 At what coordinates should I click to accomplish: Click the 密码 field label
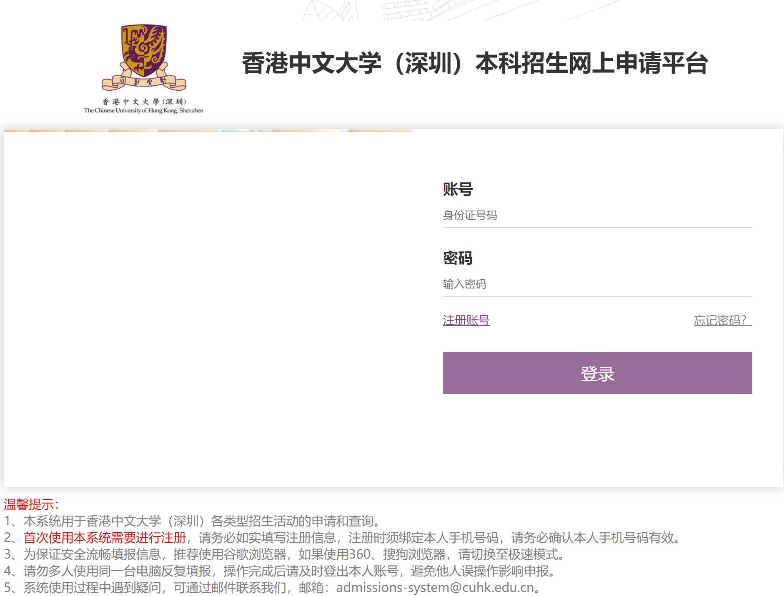458,258
